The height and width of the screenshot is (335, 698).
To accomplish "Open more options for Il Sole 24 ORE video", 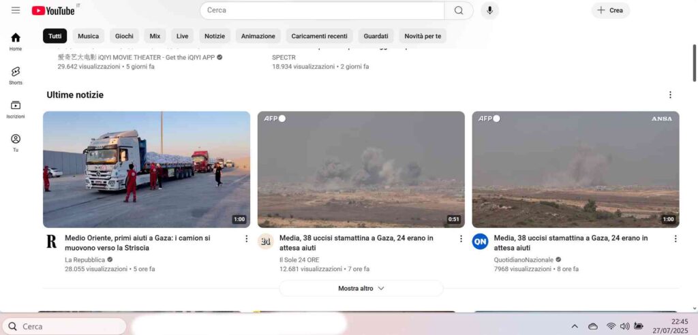I will coord(461,239).
